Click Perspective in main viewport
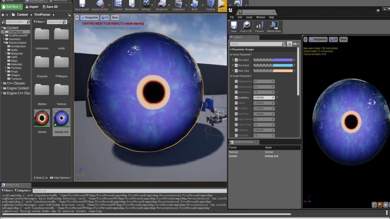The width and height of the screenshot is (390, 219). pyautogui.click(x=90, y=18)
